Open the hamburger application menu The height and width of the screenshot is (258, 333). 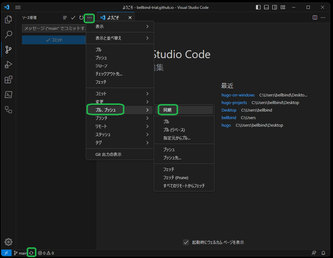pos(18,8)
